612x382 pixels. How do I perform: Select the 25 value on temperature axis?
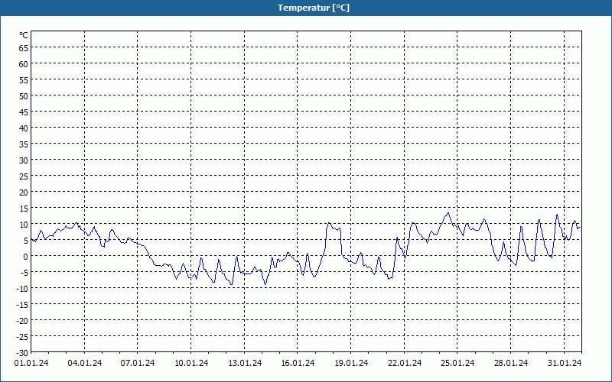24,176
